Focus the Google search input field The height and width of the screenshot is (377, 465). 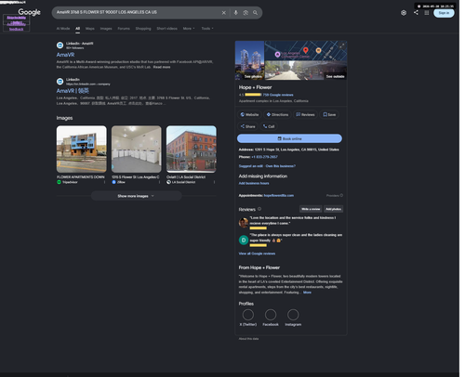[137, 12]
